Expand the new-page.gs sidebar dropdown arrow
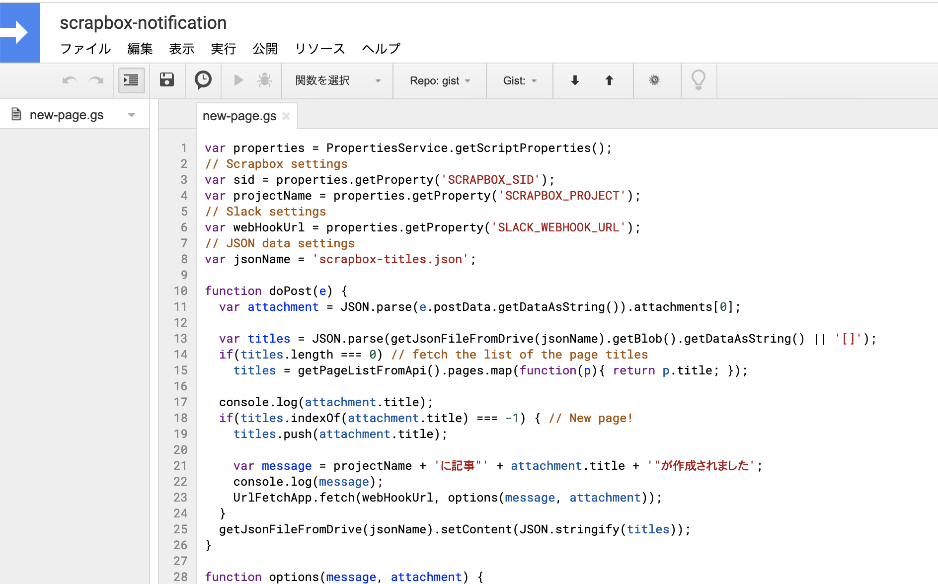Image resolution: width=938 pixels, height=584 pixels. click(x=132, y=115)
